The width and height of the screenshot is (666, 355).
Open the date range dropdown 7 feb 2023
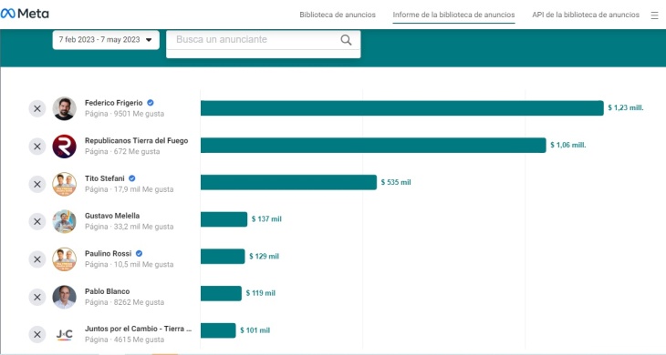tap(106, 40)
